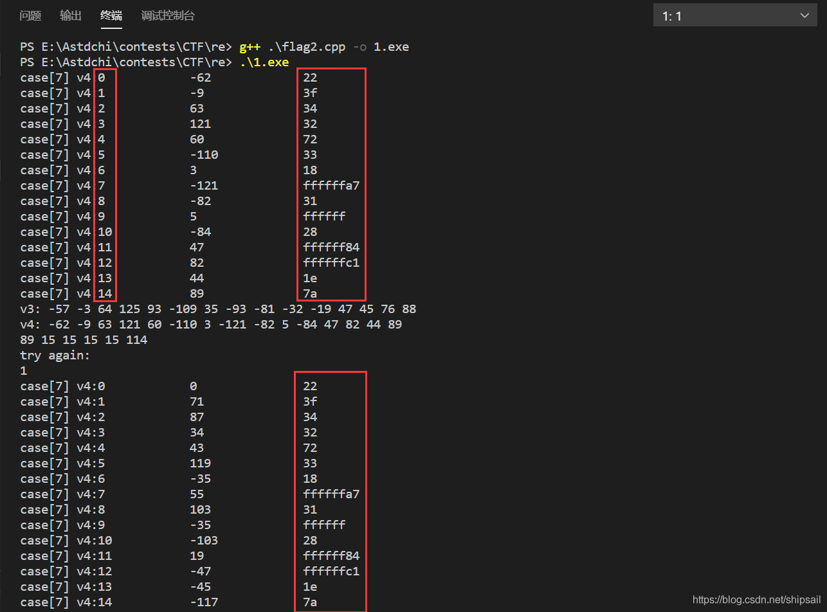Open the 输出 panel tab
The width and height of the screenshot is (827, 612).
[x=71, y=15]
